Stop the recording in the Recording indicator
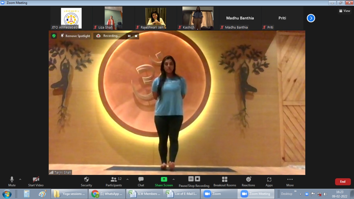This screenshot has width=354, height=199. pyautogui.click(x=136, y=36)
